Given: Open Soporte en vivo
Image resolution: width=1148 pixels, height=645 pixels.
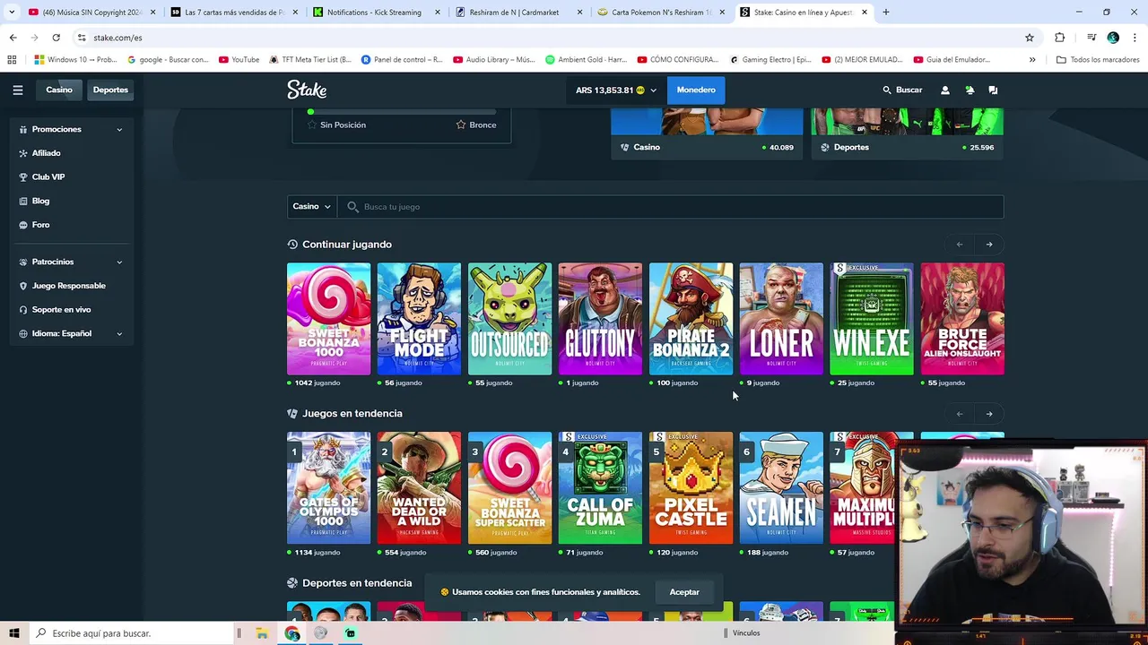Looking at the screenshot, I should 61,309.
